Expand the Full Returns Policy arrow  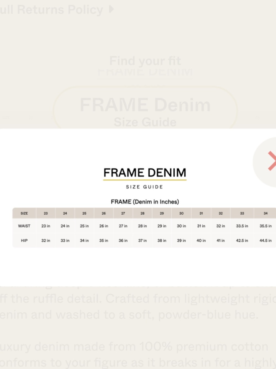(x=111, y=9)
